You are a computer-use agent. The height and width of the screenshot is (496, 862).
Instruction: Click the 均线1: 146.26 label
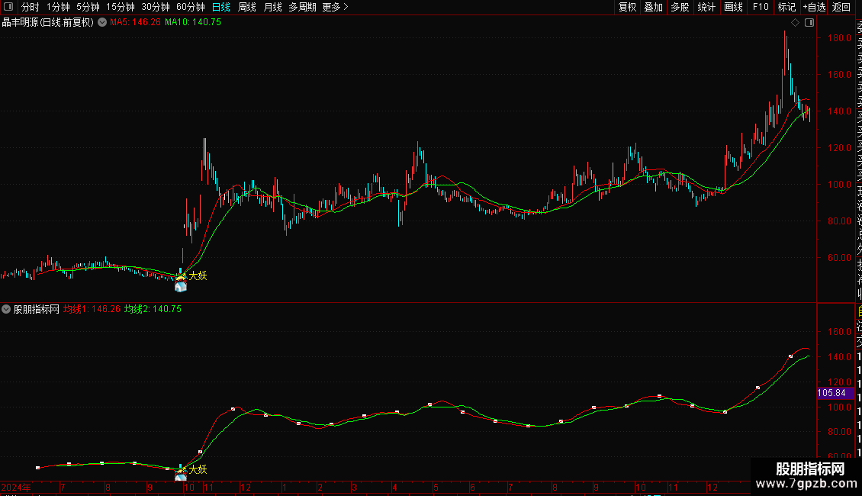tap(92, 309)
